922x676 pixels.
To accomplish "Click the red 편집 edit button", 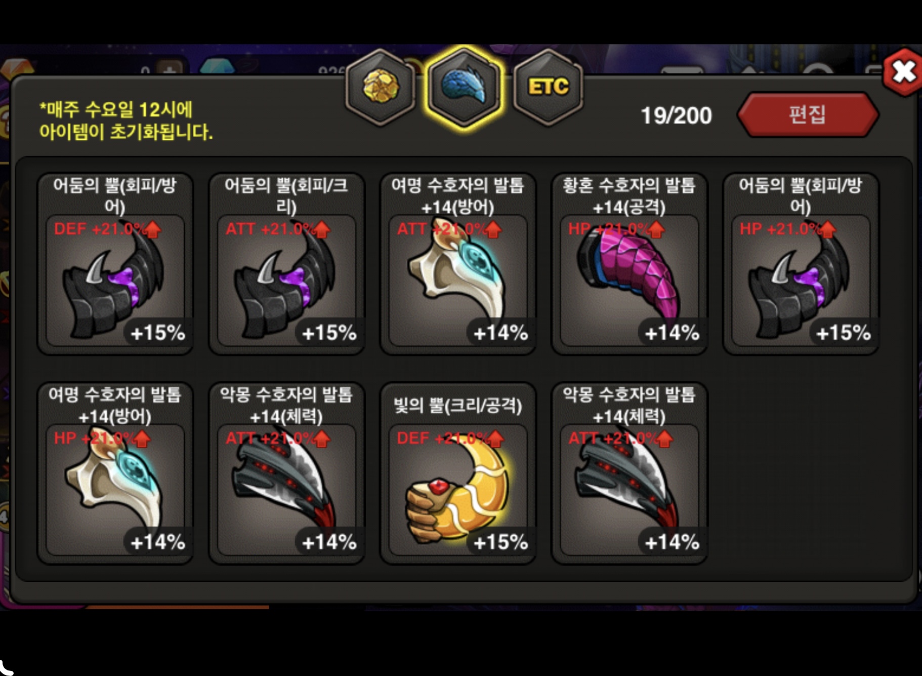I will coord(808,114).
